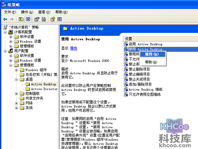This screenshot has width=198, height=149.
Task: Click the folder icon beside 控制面板
Action: (x=22, y=93)
